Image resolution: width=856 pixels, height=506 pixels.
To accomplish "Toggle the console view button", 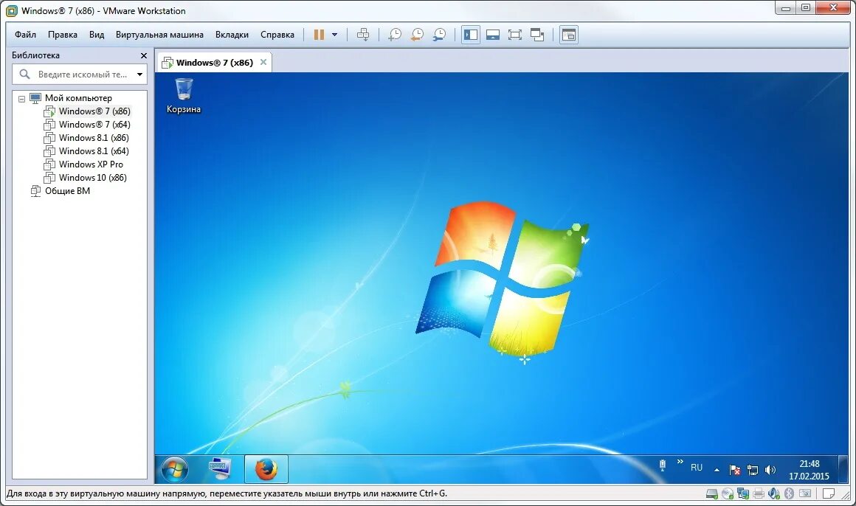I will click(569, 35).
